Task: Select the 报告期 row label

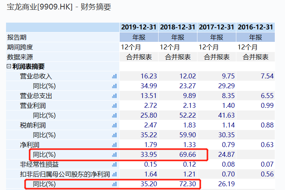Action: [17, 37]
